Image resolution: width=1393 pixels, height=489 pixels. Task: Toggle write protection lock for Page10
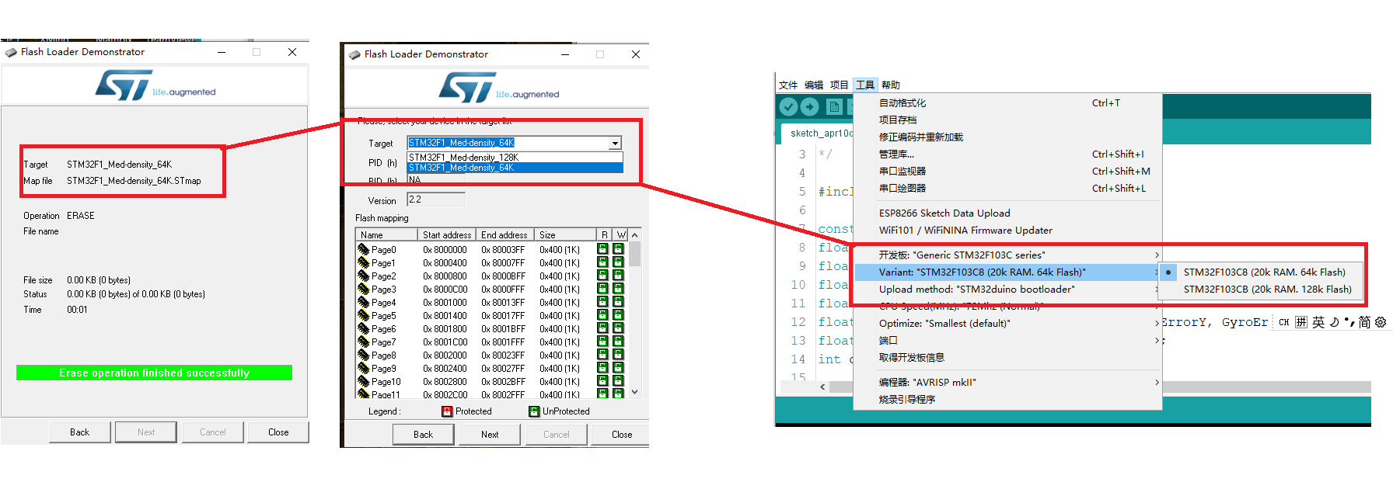pos(618,381)
